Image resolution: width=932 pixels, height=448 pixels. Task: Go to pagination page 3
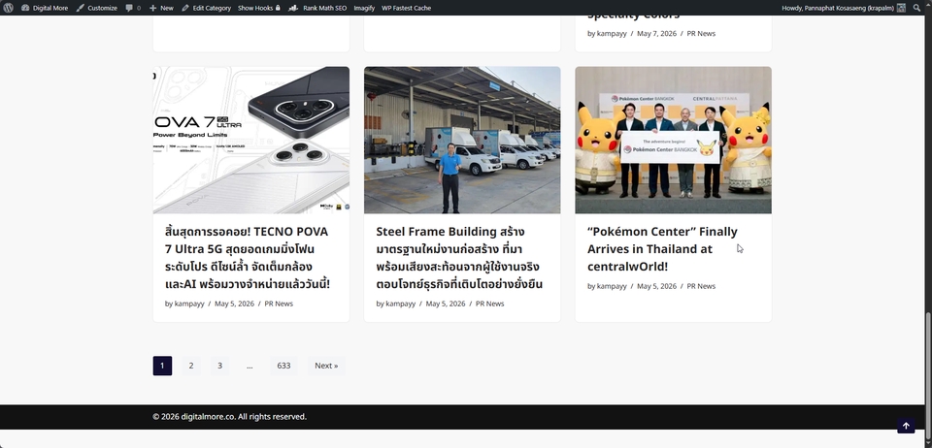click(220, 366)
